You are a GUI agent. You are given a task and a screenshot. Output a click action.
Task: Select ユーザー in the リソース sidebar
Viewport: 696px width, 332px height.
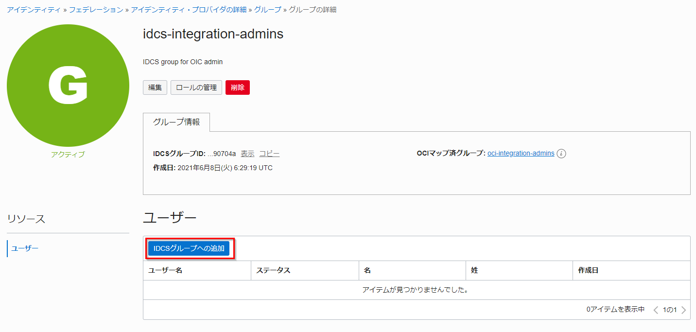(25, 248)
